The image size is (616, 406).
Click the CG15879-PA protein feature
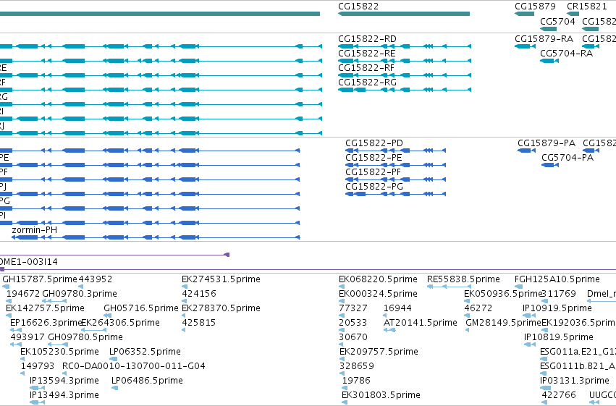pos(526,151)
